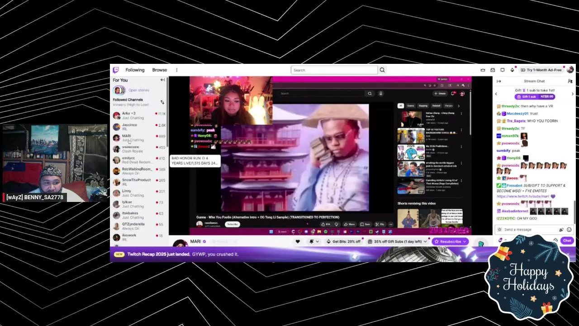
Task: Open the notifications inbox icon
Action: tap(493, 70)
